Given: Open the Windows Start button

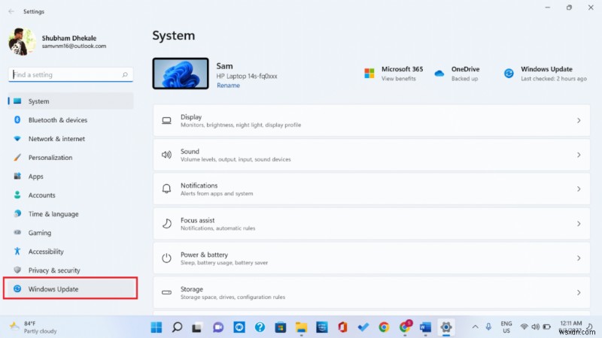Looking at the screenshot, I should pyautogui.click(x=157, y=327).
